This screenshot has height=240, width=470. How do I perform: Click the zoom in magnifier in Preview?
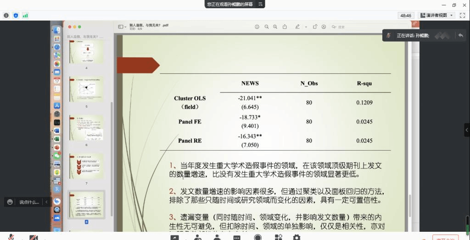pyautogui.click(x=275, y=27)
